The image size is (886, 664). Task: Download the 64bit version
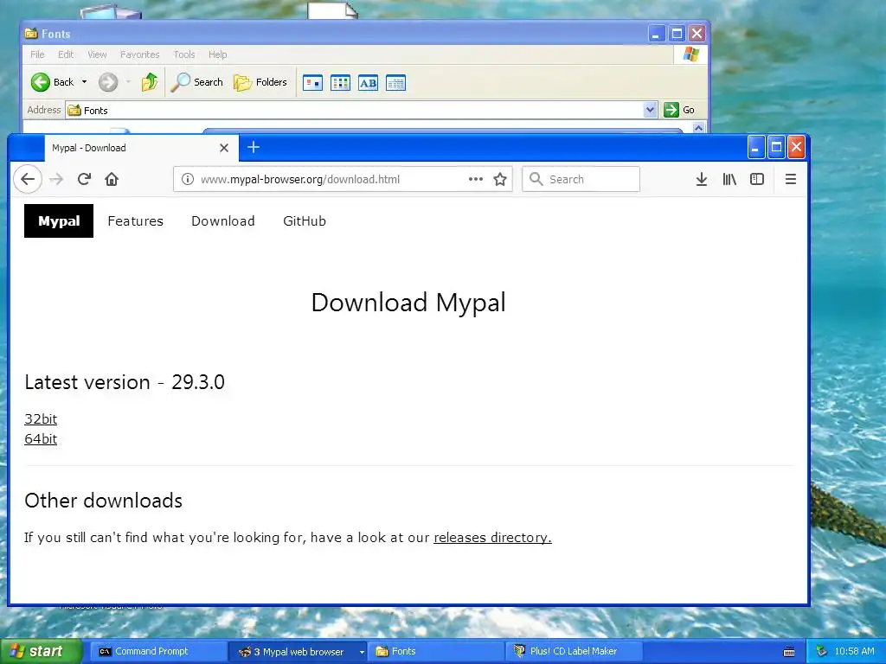[x=41, y=438]
